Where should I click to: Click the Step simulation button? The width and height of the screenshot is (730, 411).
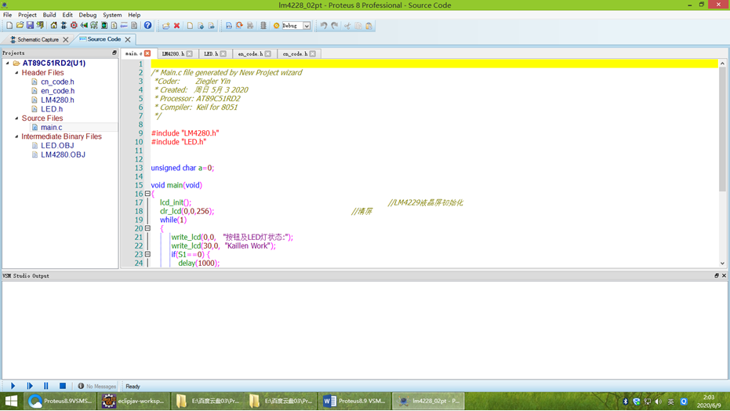point(30,386)
